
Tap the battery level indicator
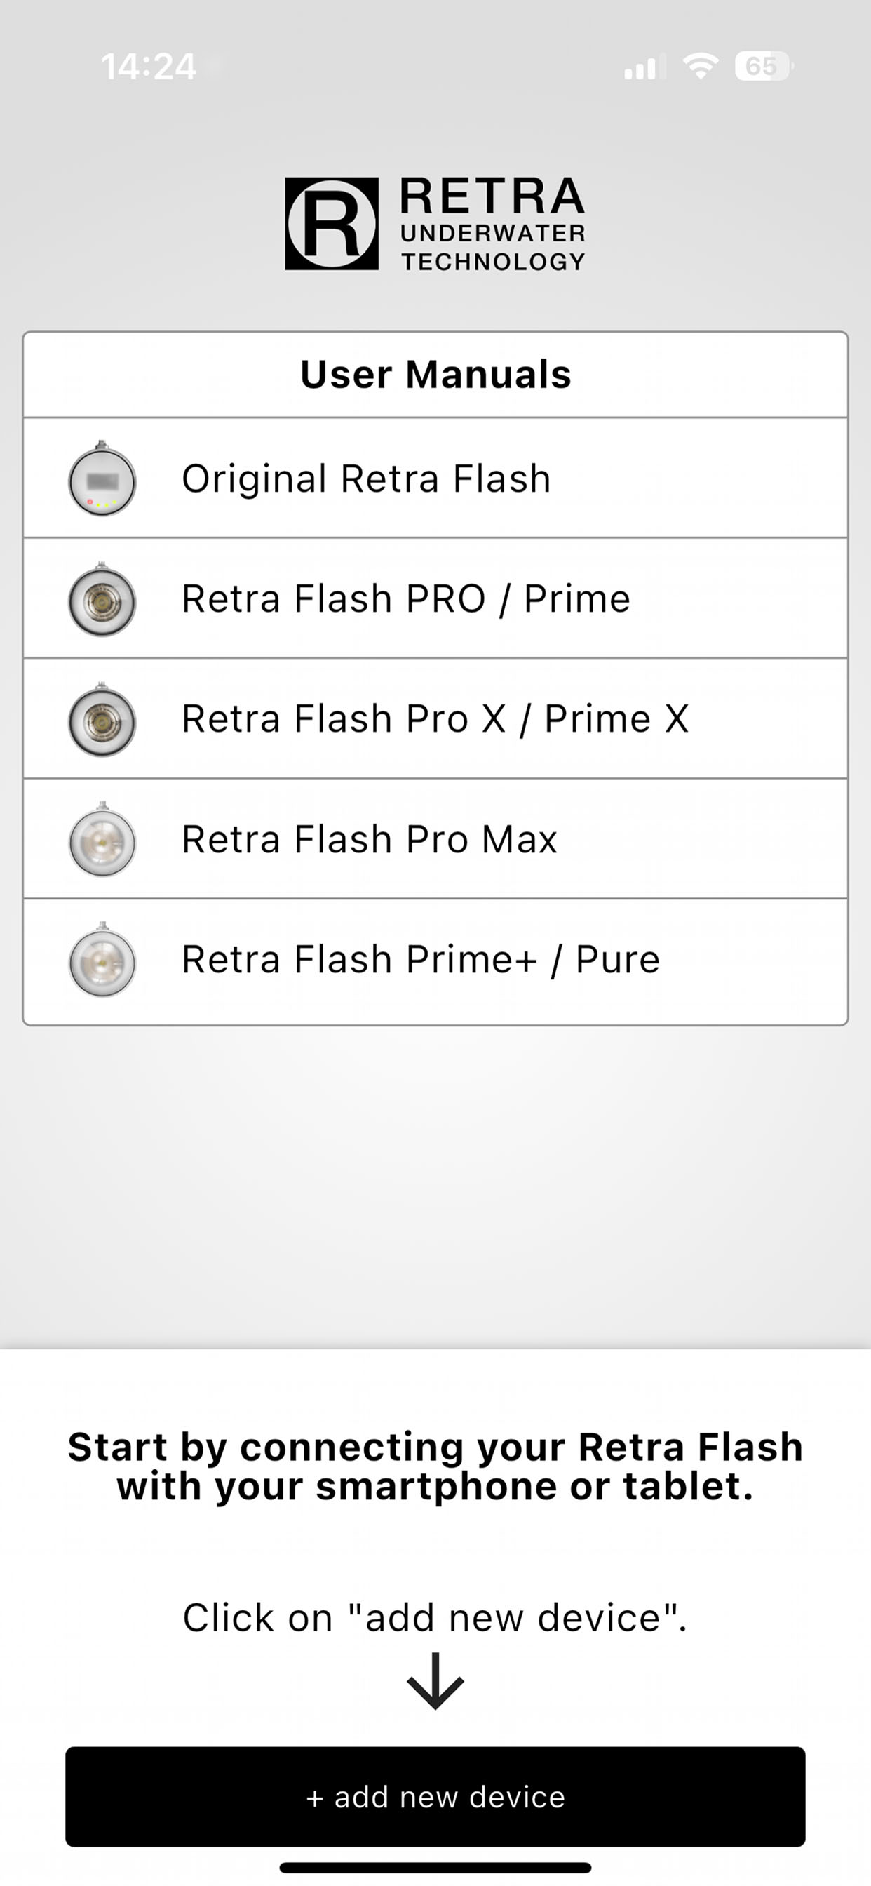tap(763, 67)
